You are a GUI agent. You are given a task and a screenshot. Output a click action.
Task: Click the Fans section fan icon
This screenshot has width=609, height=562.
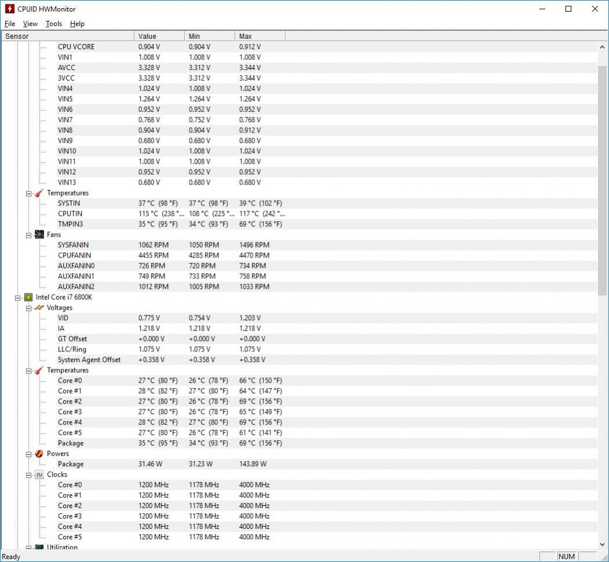(x=39, y=234)
